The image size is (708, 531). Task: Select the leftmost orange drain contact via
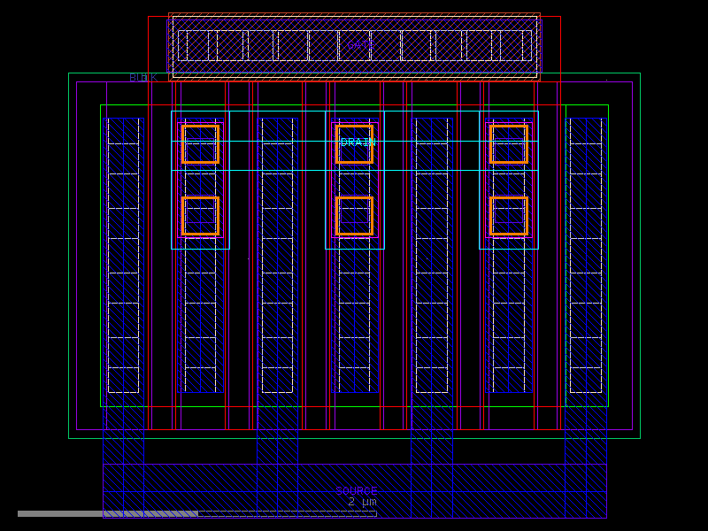(x=201, y=146)
